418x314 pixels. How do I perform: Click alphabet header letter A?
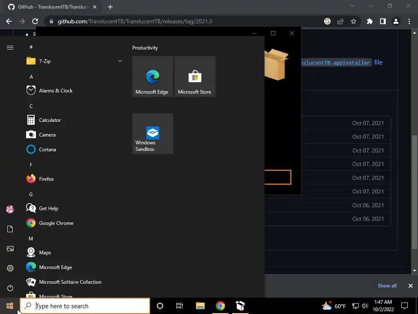pyautogui.click(x=31, y=77)
